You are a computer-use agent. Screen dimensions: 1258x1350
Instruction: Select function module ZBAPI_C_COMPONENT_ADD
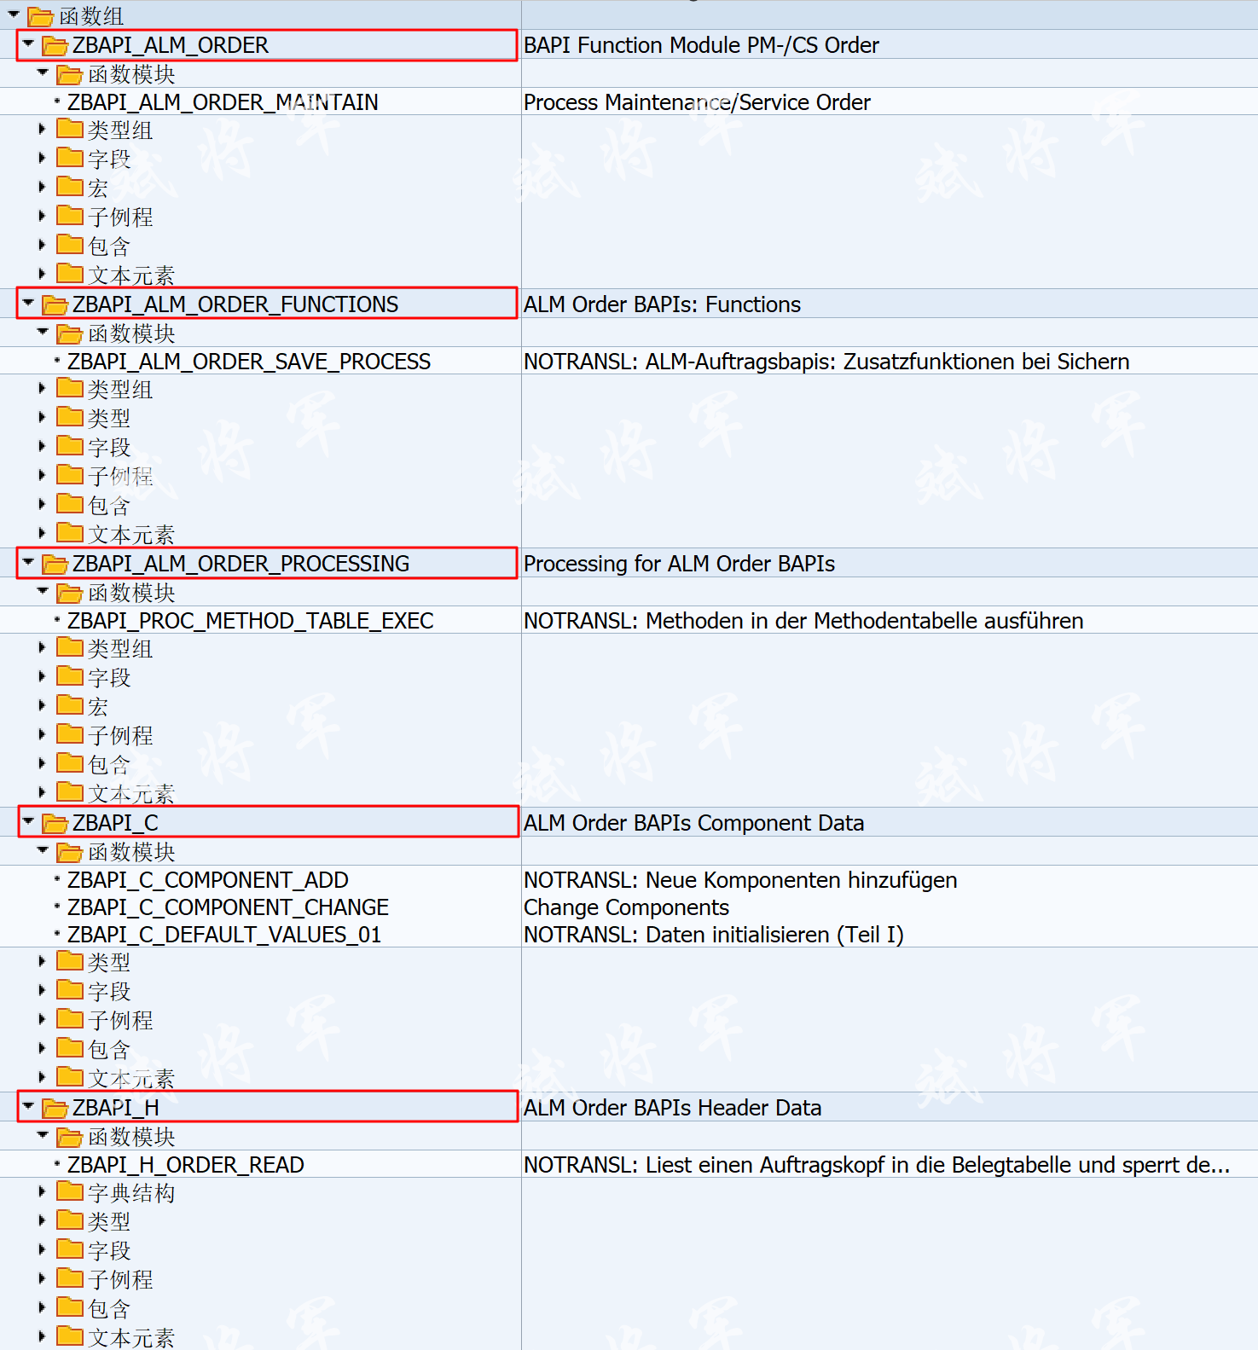(208, 880)
